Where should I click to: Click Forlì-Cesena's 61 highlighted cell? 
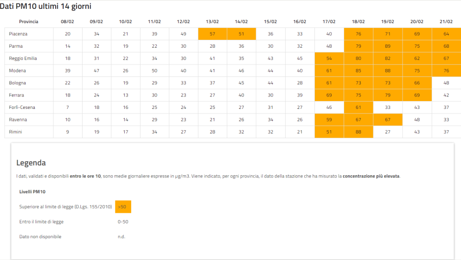pos(358,107)
